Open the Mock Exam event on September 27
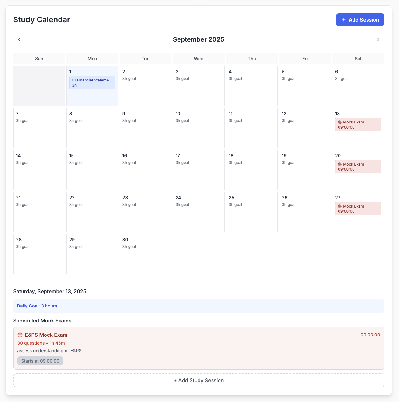The height and width of the screenshot is (402, 399). (358, 208)
